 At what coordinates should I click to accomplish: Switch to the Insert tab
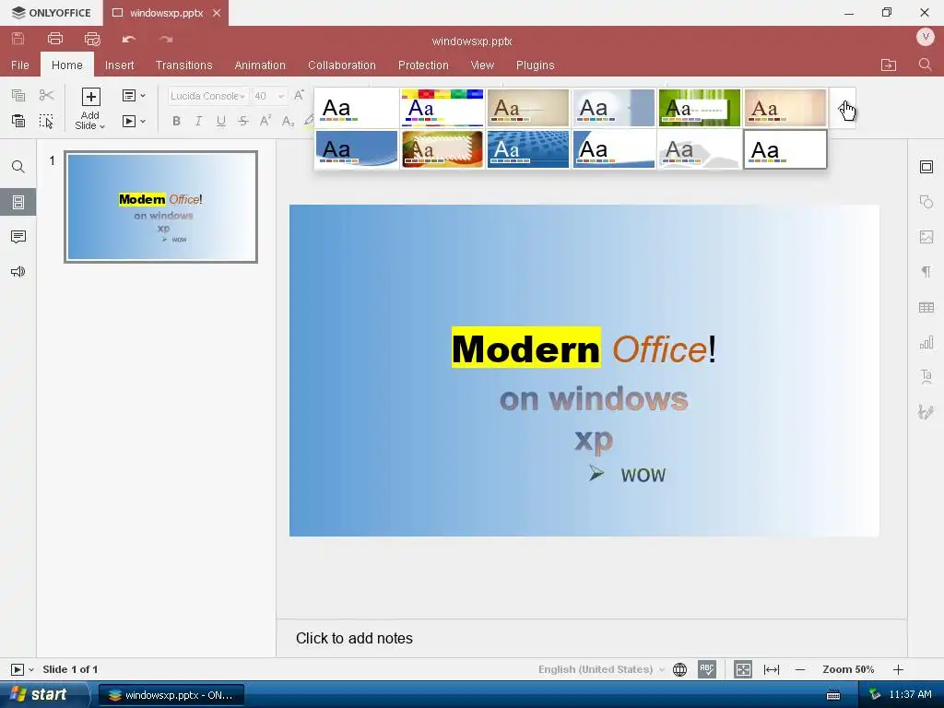(x=119, y=65)
